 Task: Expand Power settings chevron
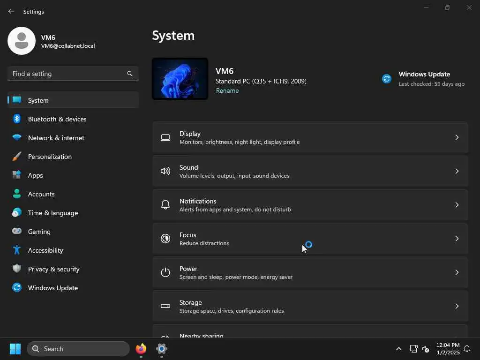pos(457,272)
